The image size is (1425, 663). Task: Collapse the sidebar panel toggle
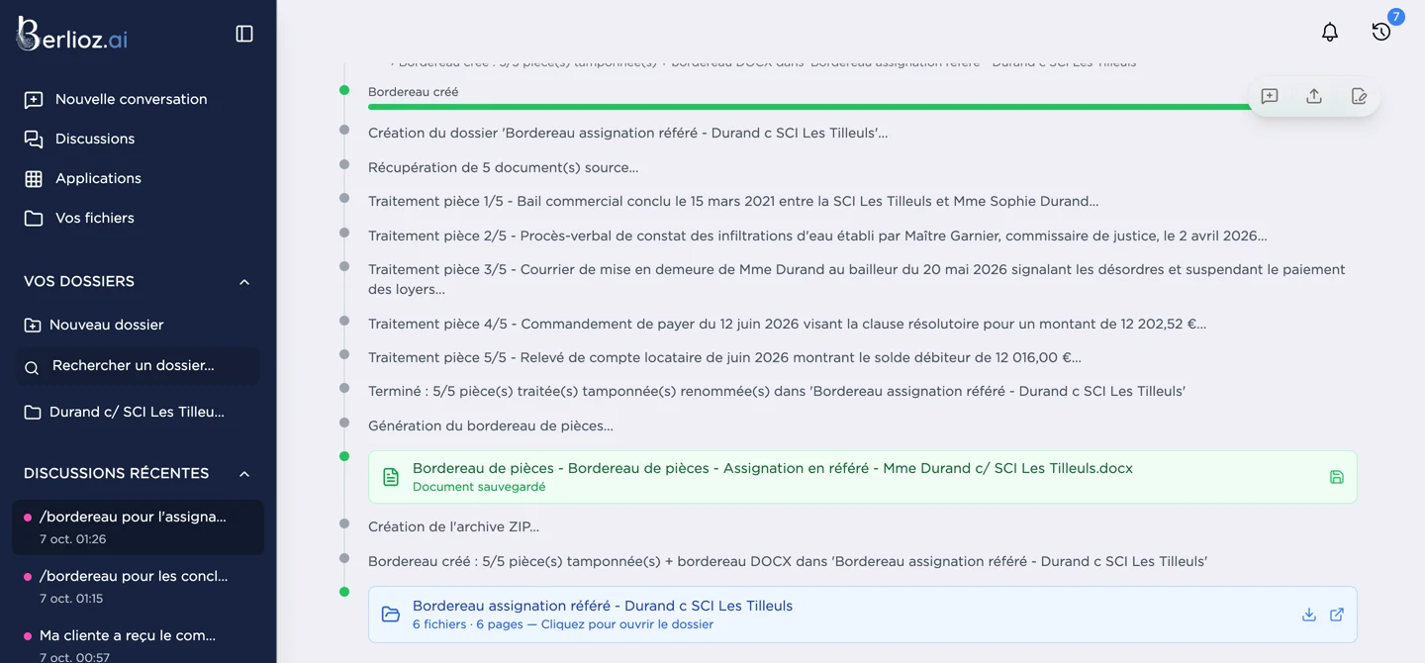pos(244,34)
